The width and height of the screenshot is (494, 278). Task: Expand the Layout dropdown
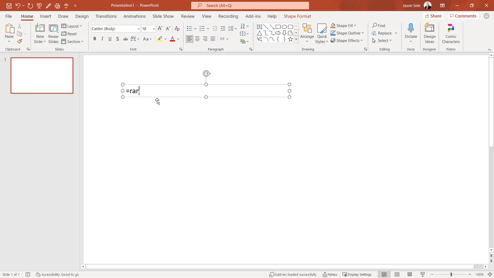(x=72, y=26)
